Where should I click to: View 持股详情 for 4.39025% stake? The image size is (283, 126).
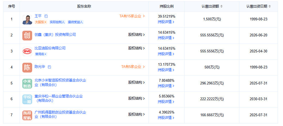166,118
